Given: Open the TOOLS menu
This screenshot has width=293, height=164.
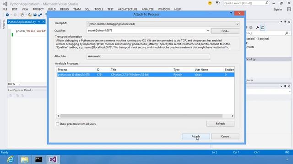Looking at the screenshot, I should click(99, 9).
